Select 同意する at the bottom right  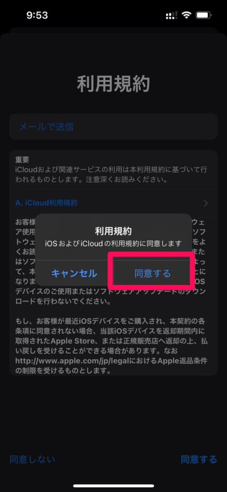click(199, 459)
